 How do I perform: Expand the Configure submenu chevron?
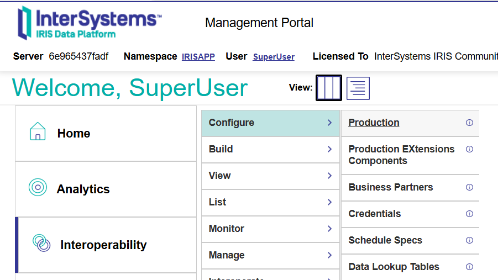click(x=329, y=123)
